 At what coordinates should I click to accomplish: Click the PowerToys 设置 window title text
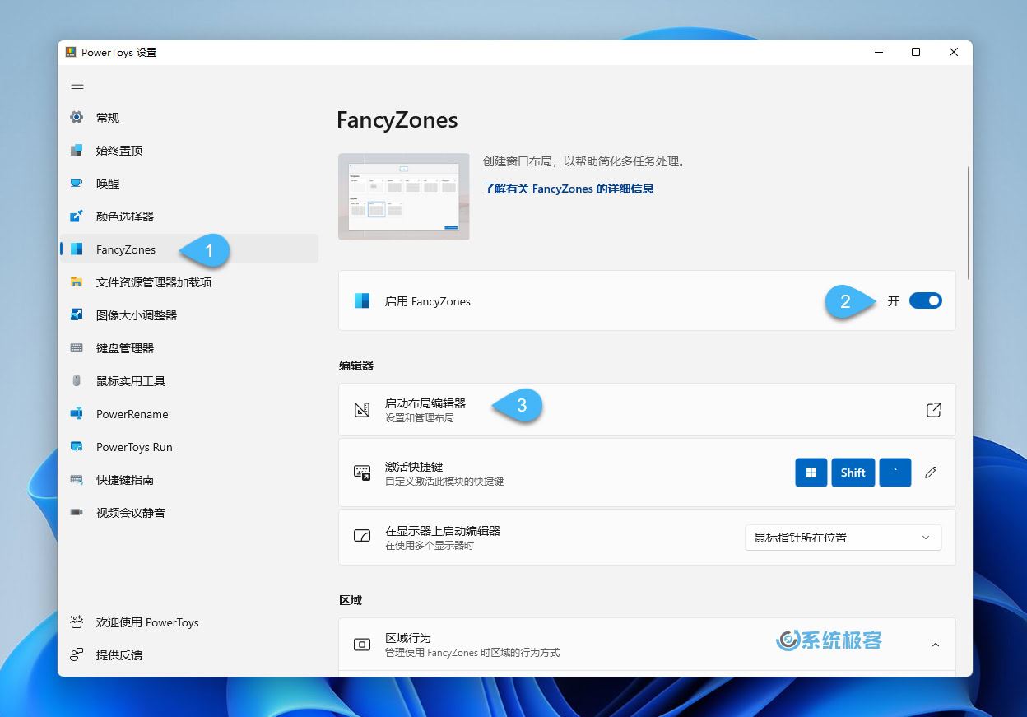click(x=118, y=53)
